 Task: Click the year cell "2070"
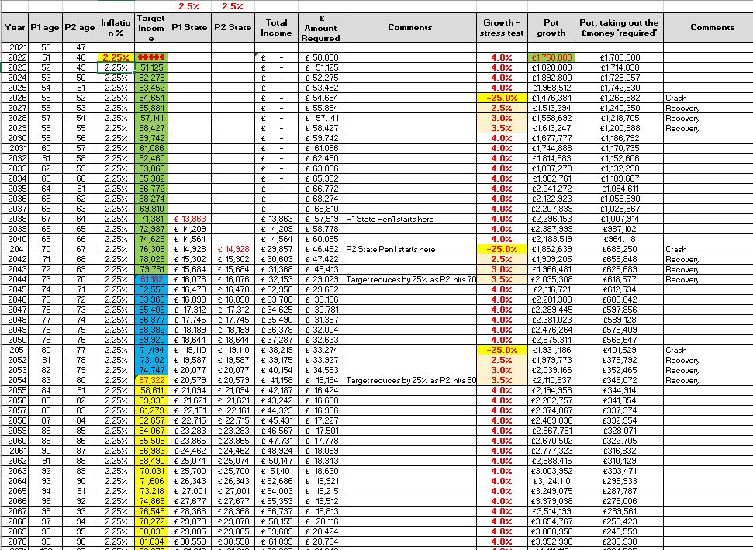[x=15, y=541]
